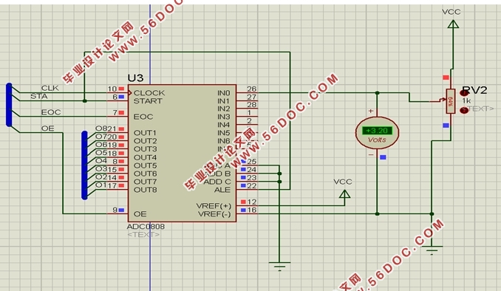The width and height of the screenshot is (501, 291).
Task: Click the U3 reference label
Action: 135,78
